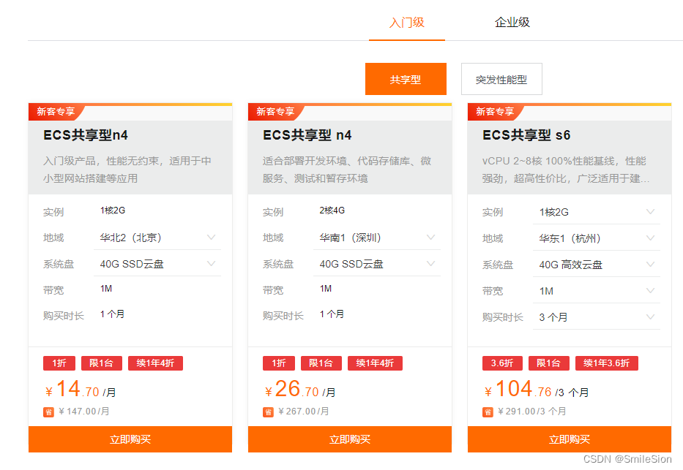Click 立即购买 for the ¥104.76 plan
Screen dimensions: 683x470
[x=570, y=439]
